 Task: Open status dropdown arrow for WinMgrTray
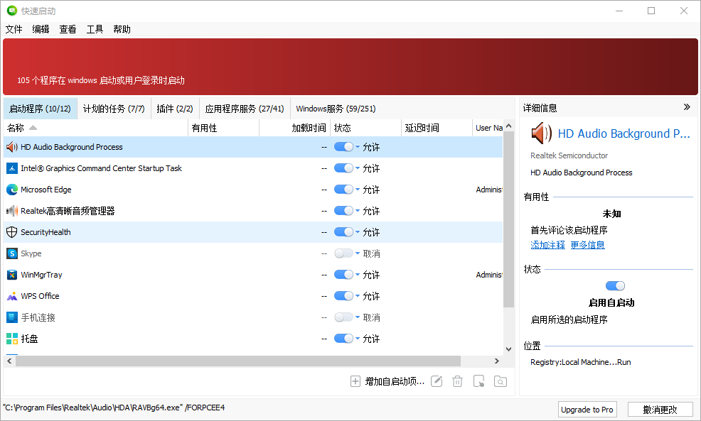pos(358,275)
